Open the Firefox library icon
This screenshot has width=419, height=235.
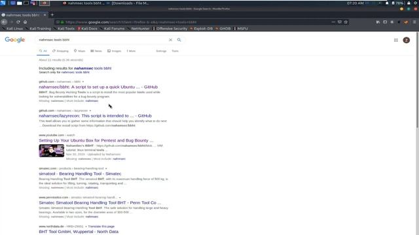(x=378, y=22)
